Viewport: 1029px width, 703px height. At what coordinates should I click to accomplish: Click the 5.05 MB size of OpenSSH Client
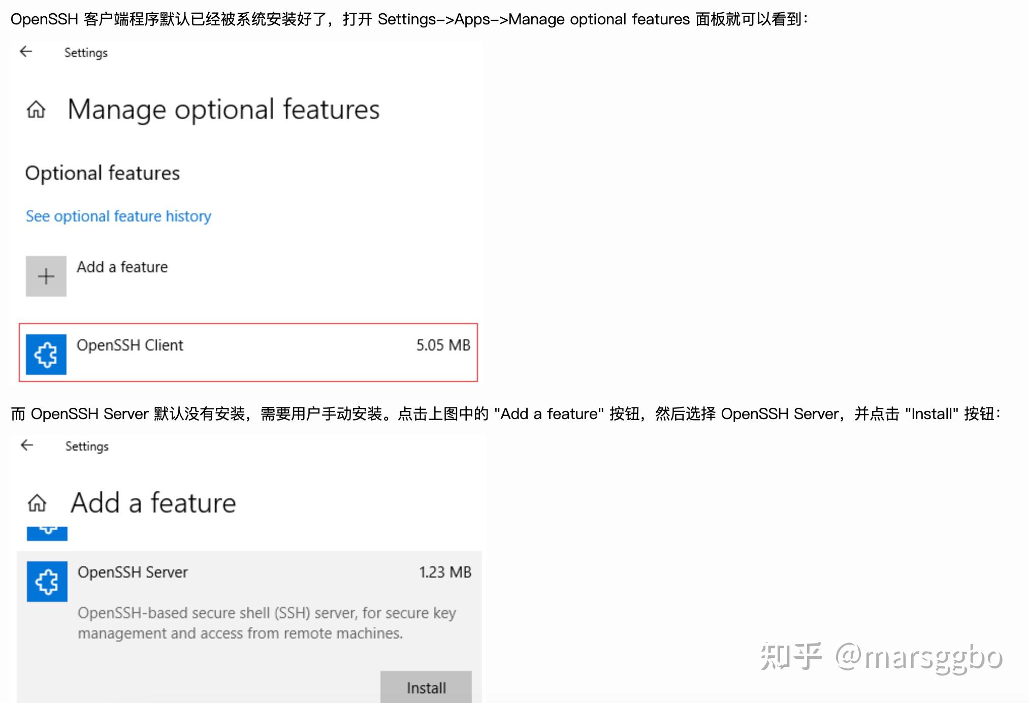click(443, 345)
